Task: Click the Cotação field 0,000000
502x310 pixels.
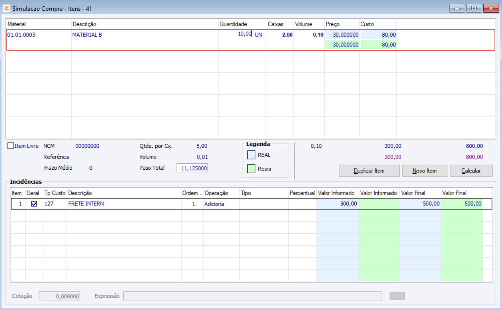Action: coord(59,296)
